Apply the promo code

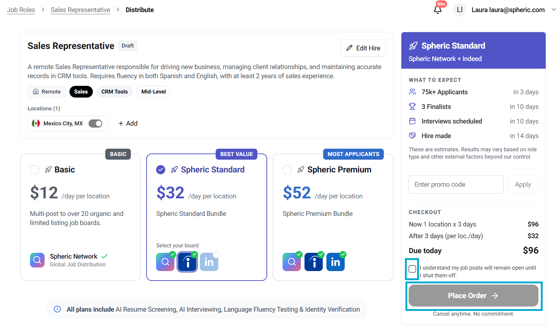pos(523,184)
